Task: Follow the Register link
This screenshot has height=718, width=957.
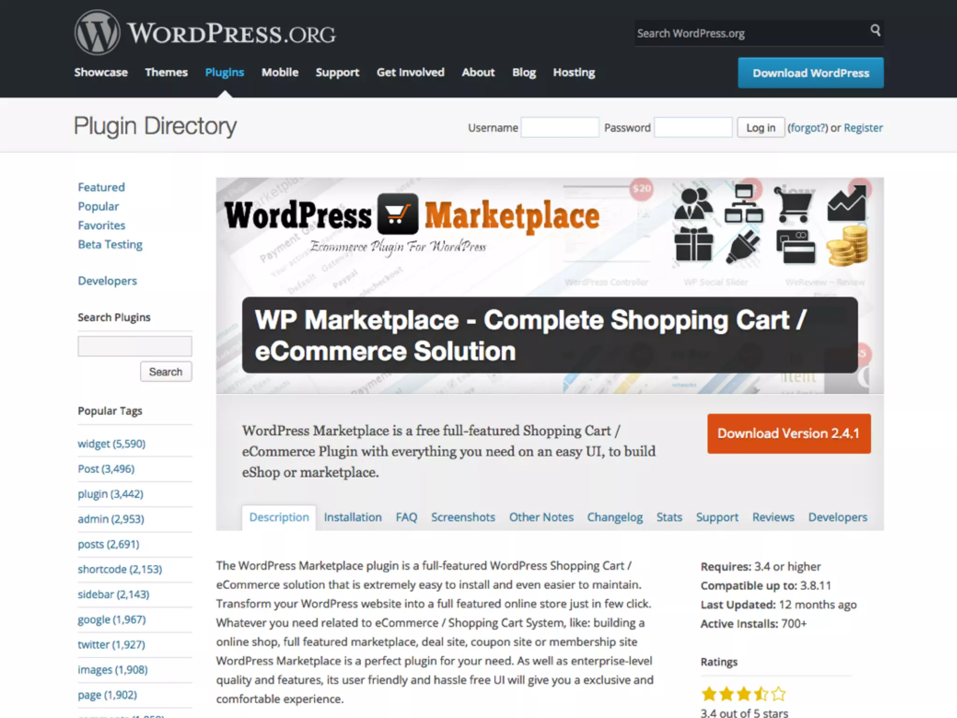Action: 863,128
